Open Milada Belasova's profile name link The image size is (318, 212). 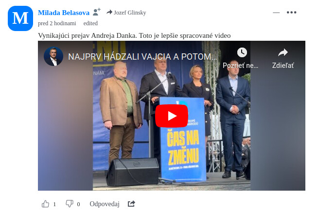[64, 13]
